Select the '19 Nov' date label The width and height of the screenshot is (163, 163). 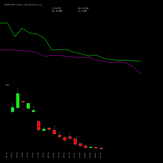click(43, 155)
